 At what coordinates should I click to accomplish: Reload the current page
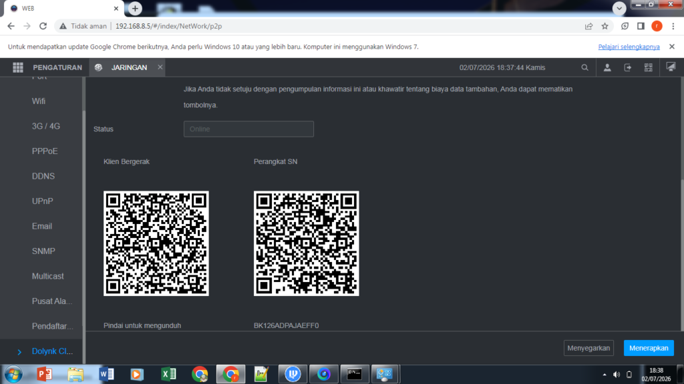tap(43, 26)
